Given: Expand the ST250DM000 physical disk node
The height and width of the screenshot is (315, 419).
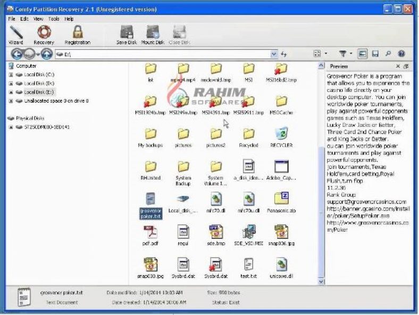Looking at the screenshot, I should pyautogui.click(x=11, y=127).
